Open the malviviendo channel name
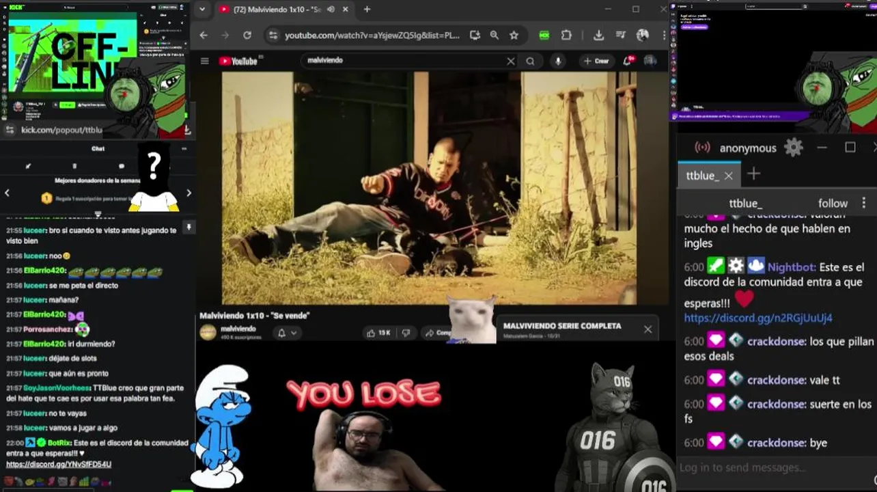 pos(238,329)
